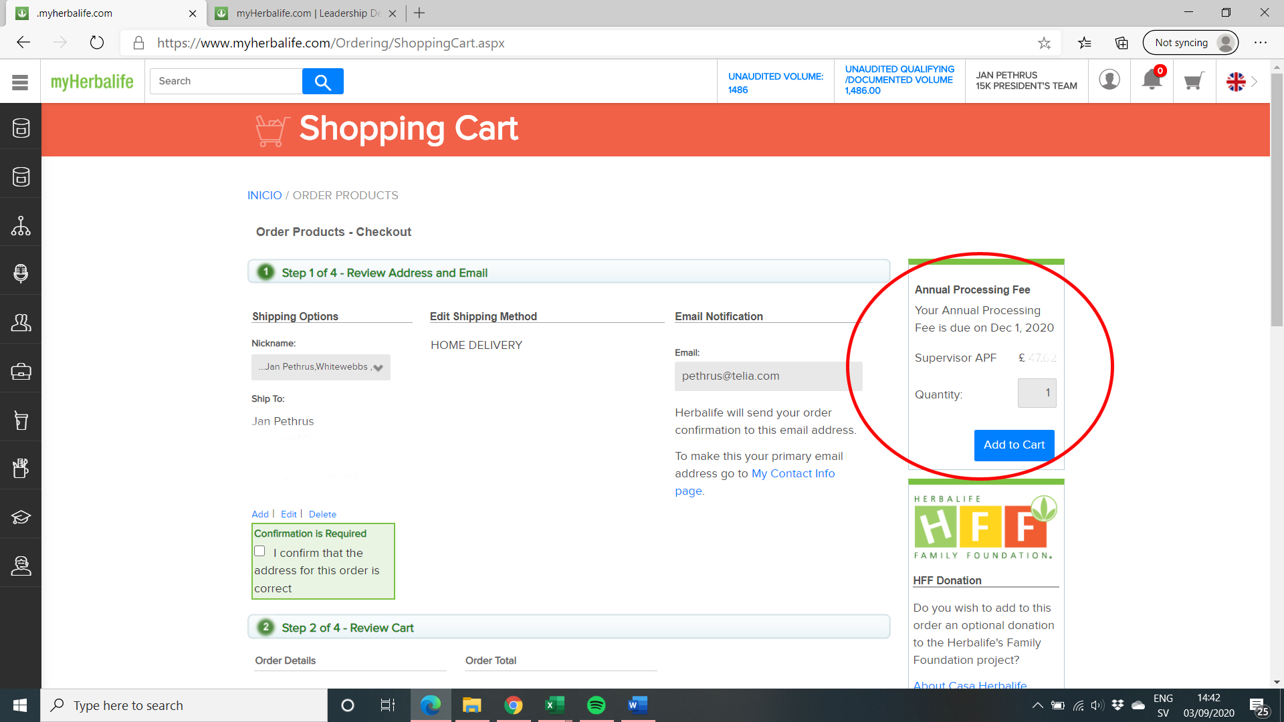Open browser collections icon
The image size is (1284, 722).
pyautogui.click(x=1121, y=43)
